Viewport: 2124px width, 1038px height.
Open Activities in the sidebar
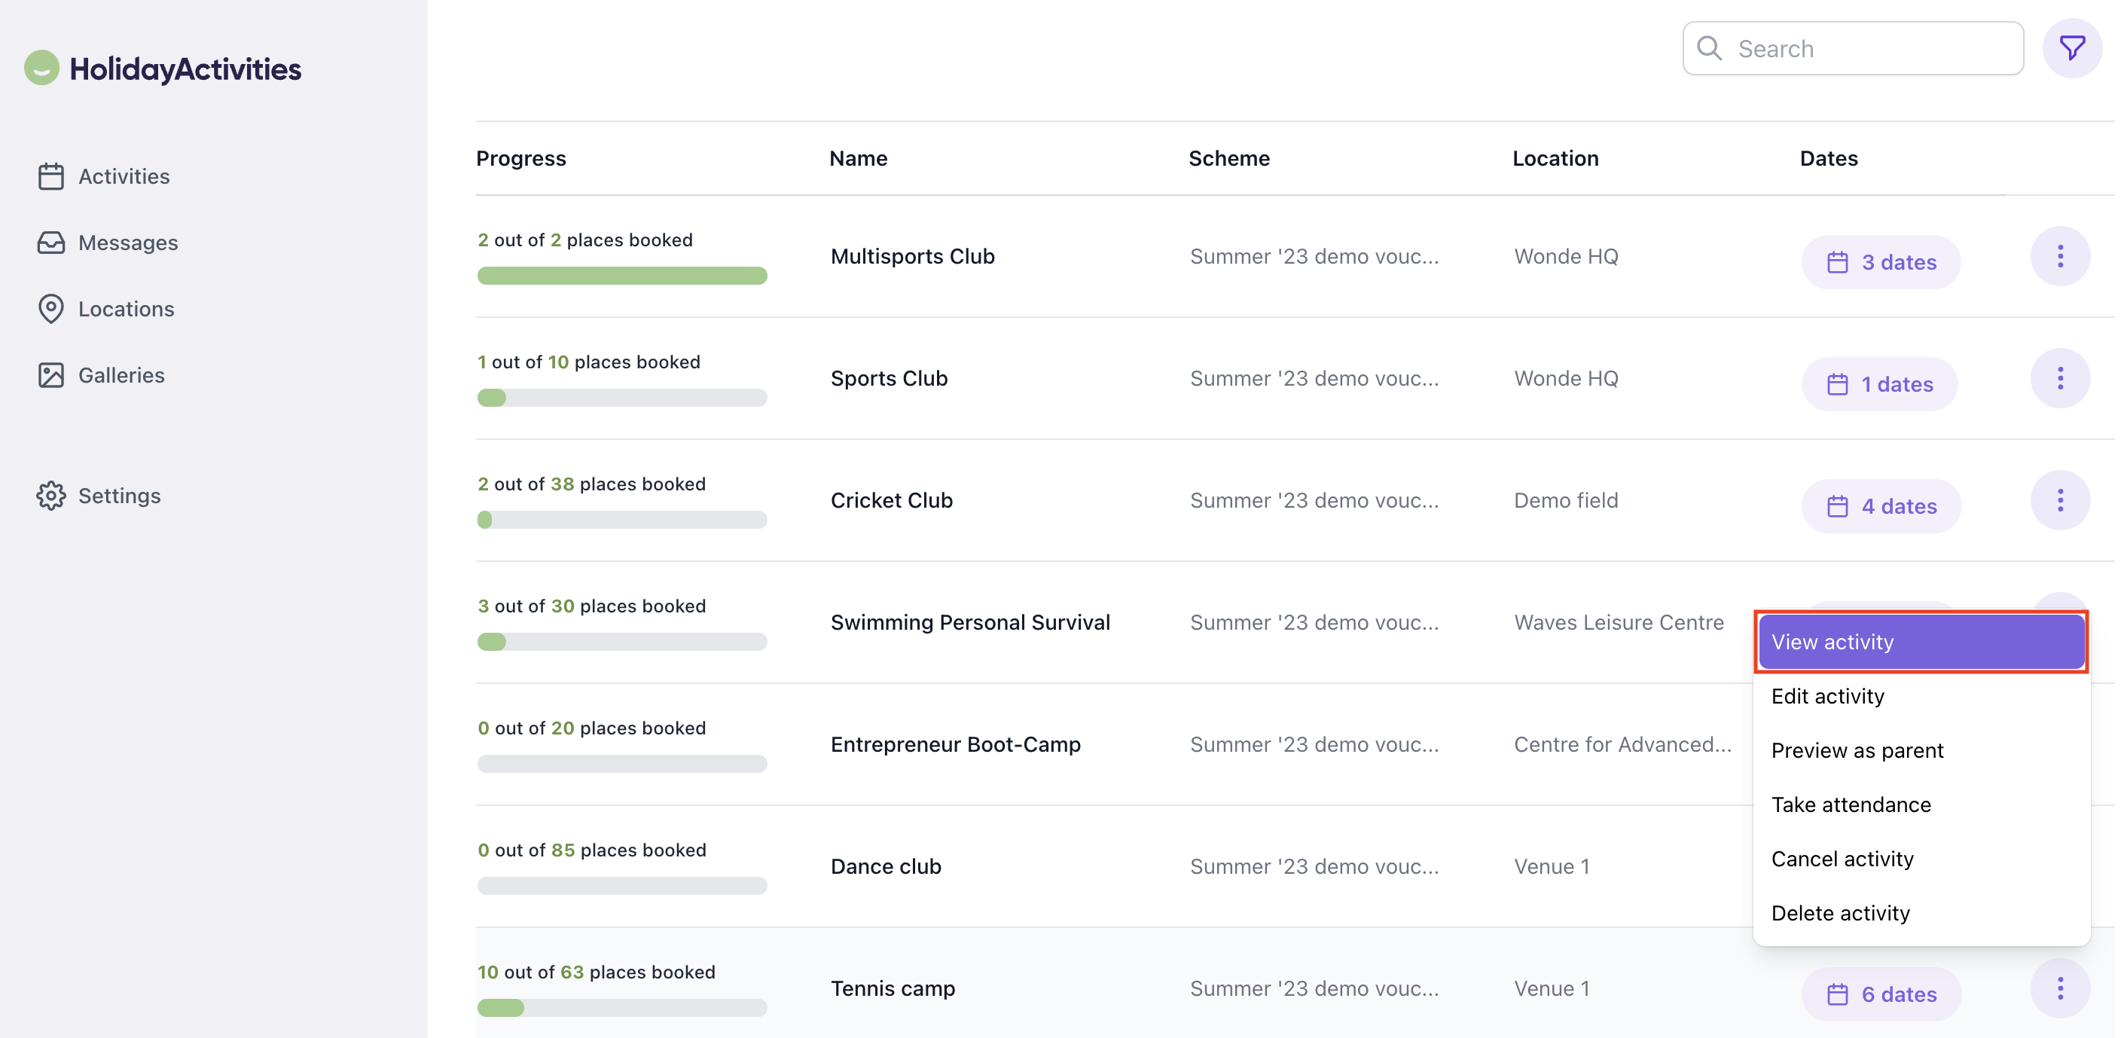[x=124, y=176]
